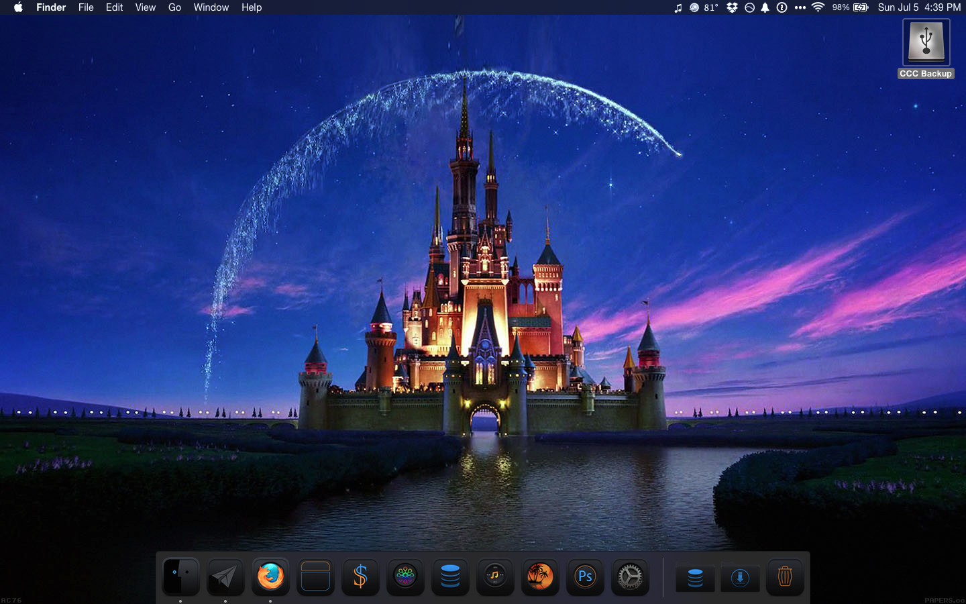Image resolution: width=966 pixels, height=604 pixels.
Task: Click the date and time Sun Jul 5
Action: (x=919, y=7)
